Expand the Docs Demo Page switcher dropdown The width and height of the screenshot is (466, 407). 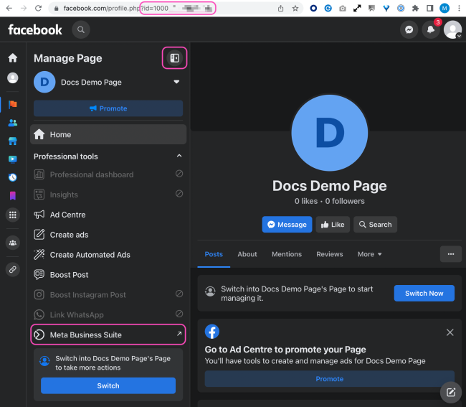pyautogui.click(x=176, y=83)
